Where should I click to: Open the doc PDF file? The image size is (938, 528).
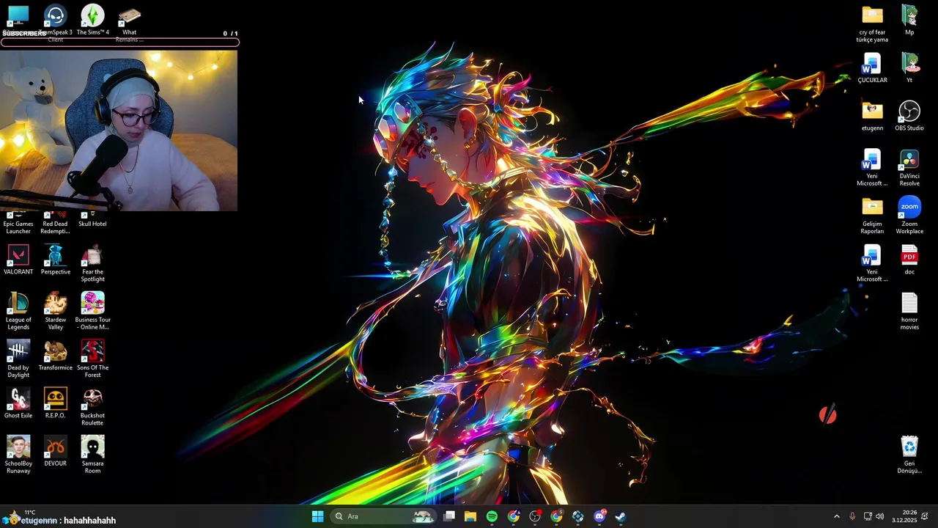click(909, 256)
